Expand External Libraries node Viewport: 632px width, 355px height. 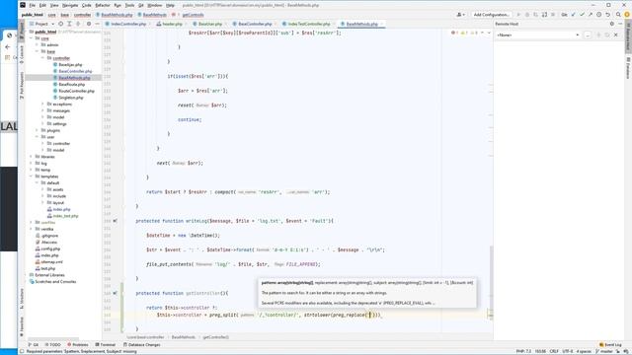click(27, 275)
